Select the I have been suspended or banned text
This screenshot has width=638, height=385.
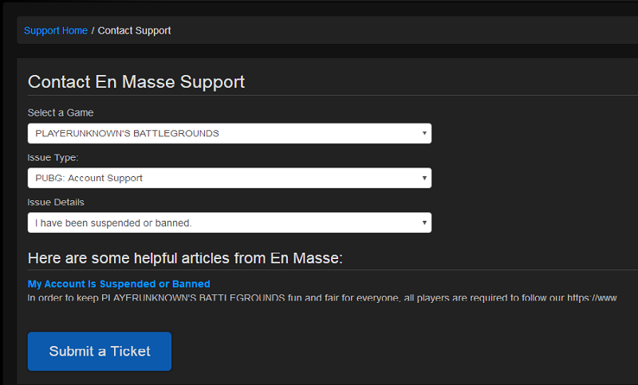click(x=113, y=222)
